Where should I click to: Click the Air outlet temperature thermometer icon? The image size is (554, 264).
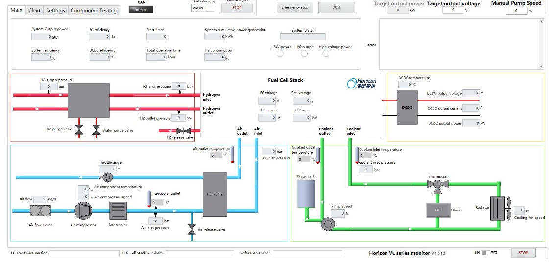click(x=233, y=155)
